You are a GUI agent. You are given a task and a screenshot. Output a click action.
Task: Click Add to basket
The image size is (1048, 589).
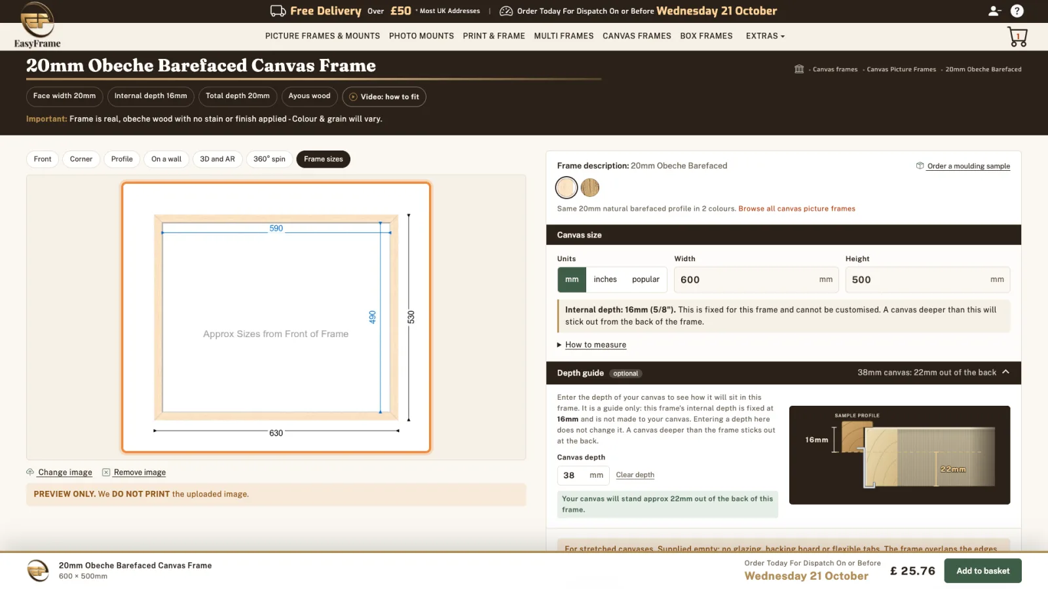(982, 571)
